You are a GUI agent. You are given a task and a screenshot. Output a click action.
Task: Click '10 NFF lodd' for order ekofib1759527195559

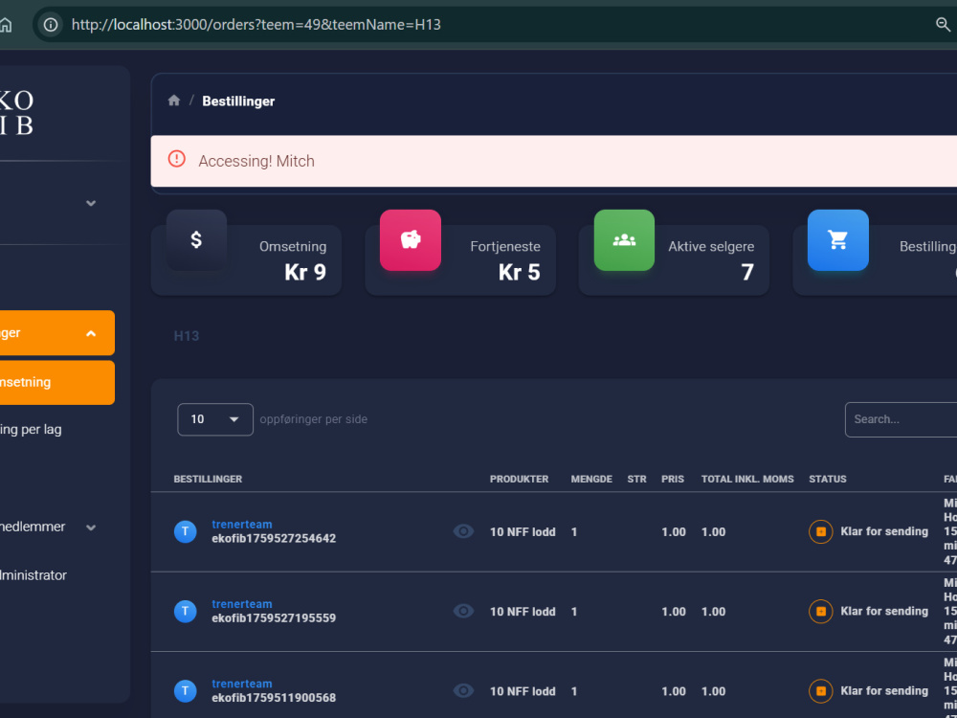coord(523,612)
